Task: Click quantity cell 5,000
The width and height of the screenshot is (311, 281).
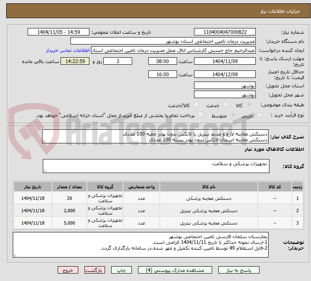Action: [x=69, y=223]
